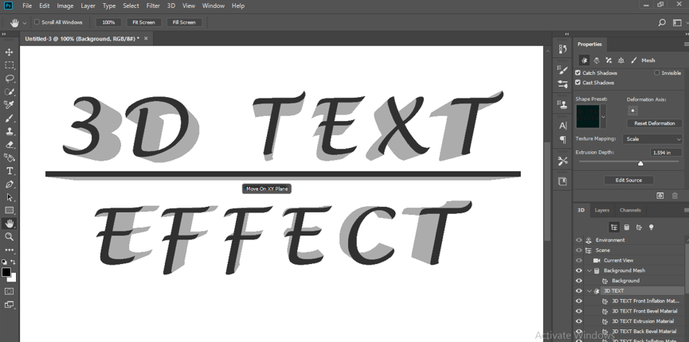Filter 3D panel by Lights
This screenshot has width=689, height=342.
tap(652, 227)
